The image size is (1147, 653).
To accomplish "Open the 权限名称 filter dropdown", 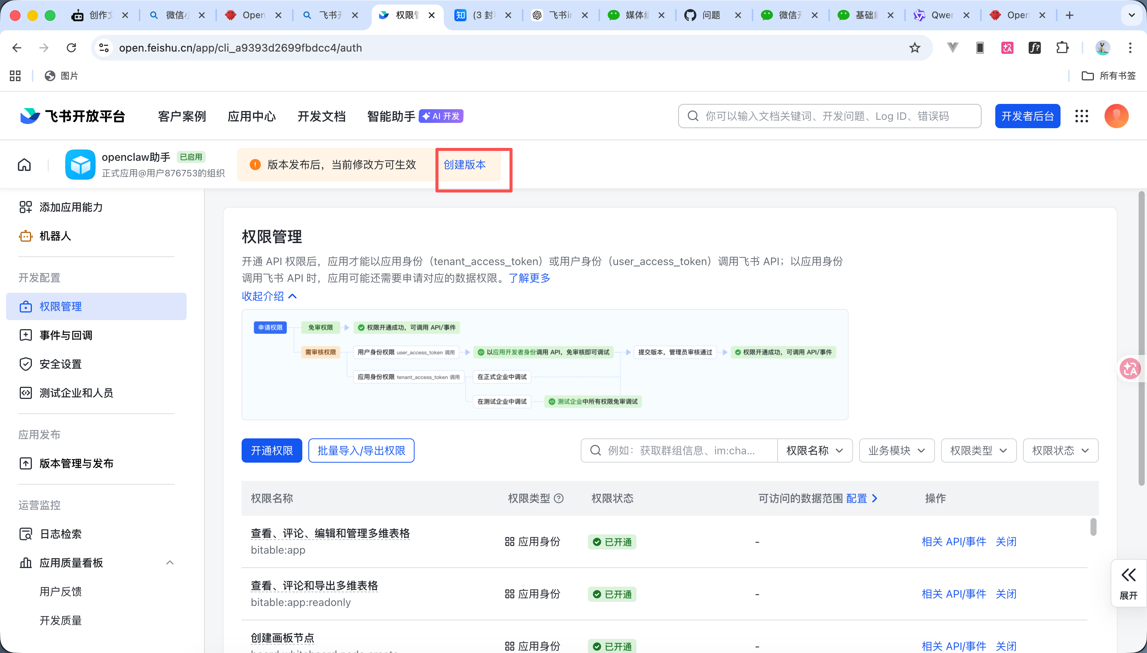I will (815, 450).
